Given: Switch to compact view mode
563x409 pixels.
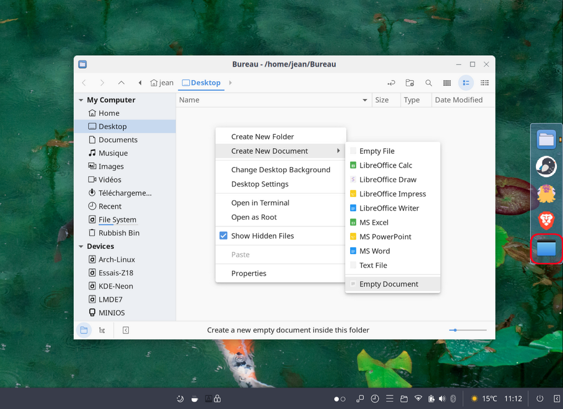Looking at the screenshot, I should point(485,83).
